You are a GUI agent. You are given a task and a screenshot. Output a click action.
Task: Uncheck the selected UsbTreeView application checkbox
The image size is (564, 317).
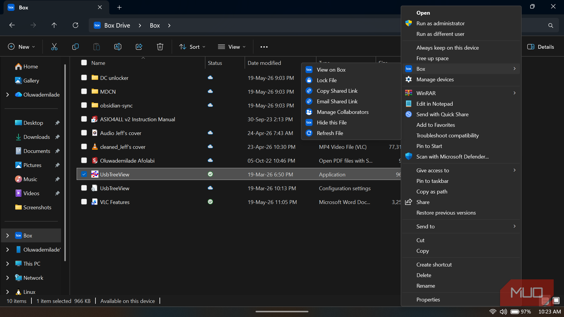pyautogui.click(x=84, y=174)
